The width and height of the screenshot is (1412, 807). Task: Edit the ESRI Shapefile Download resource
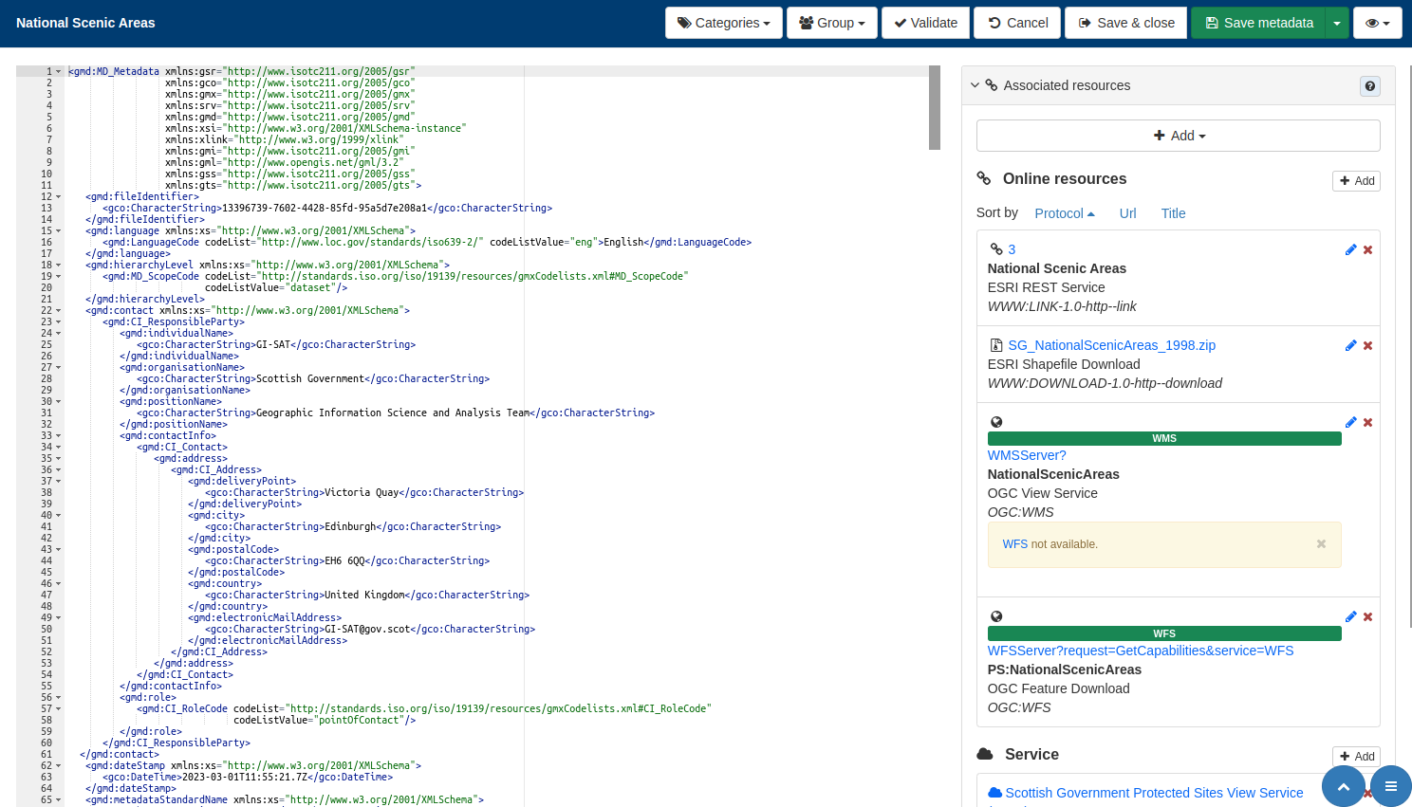pyautogui.click(x=1350, y=345)
